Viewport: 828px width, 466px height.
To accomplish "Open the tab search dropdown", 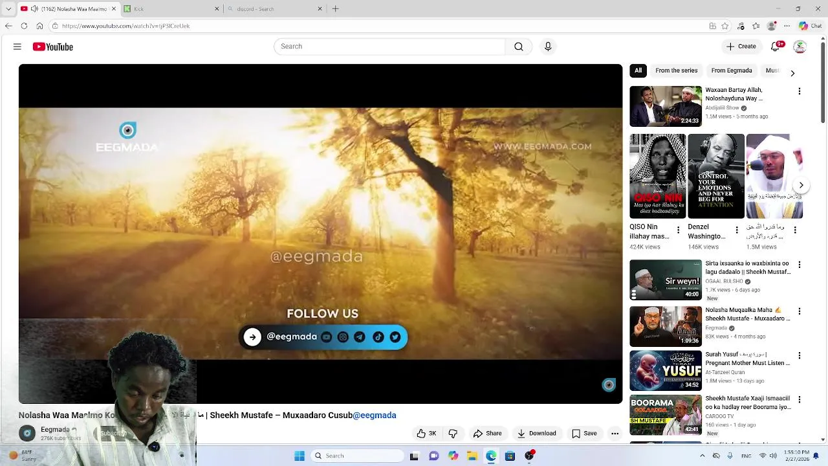I will [8, 9].
